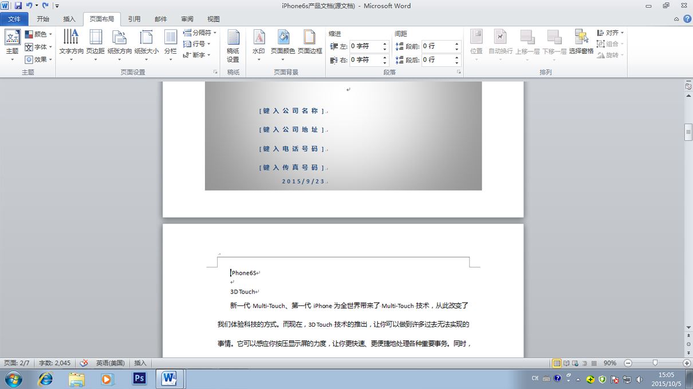The image size is (693, 389).
Task: Click the zoom slider handle
Action: coord(655,363)
